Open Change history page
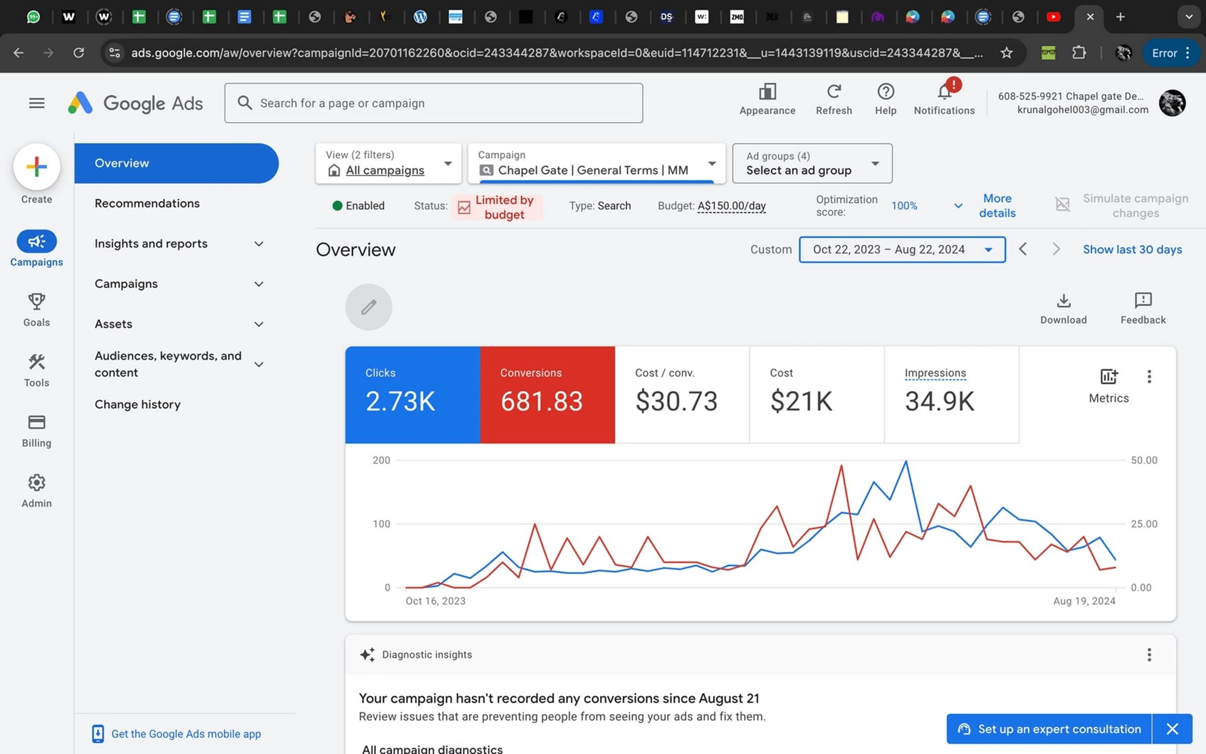This screenshot has width=1206, height=754. pos(138,404)
